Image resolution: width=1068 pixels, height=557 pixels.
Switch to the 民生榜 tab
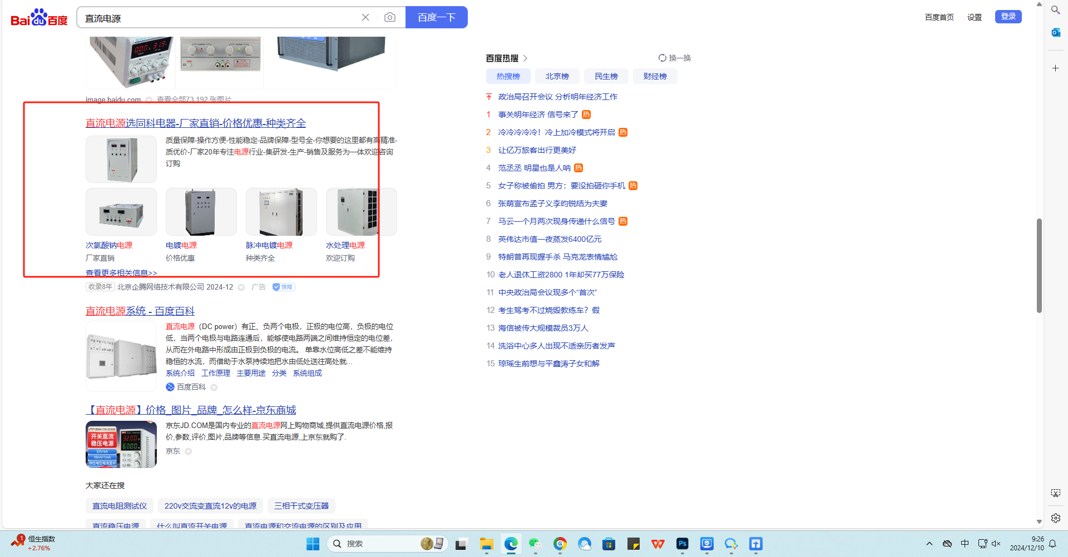(606, 76)
